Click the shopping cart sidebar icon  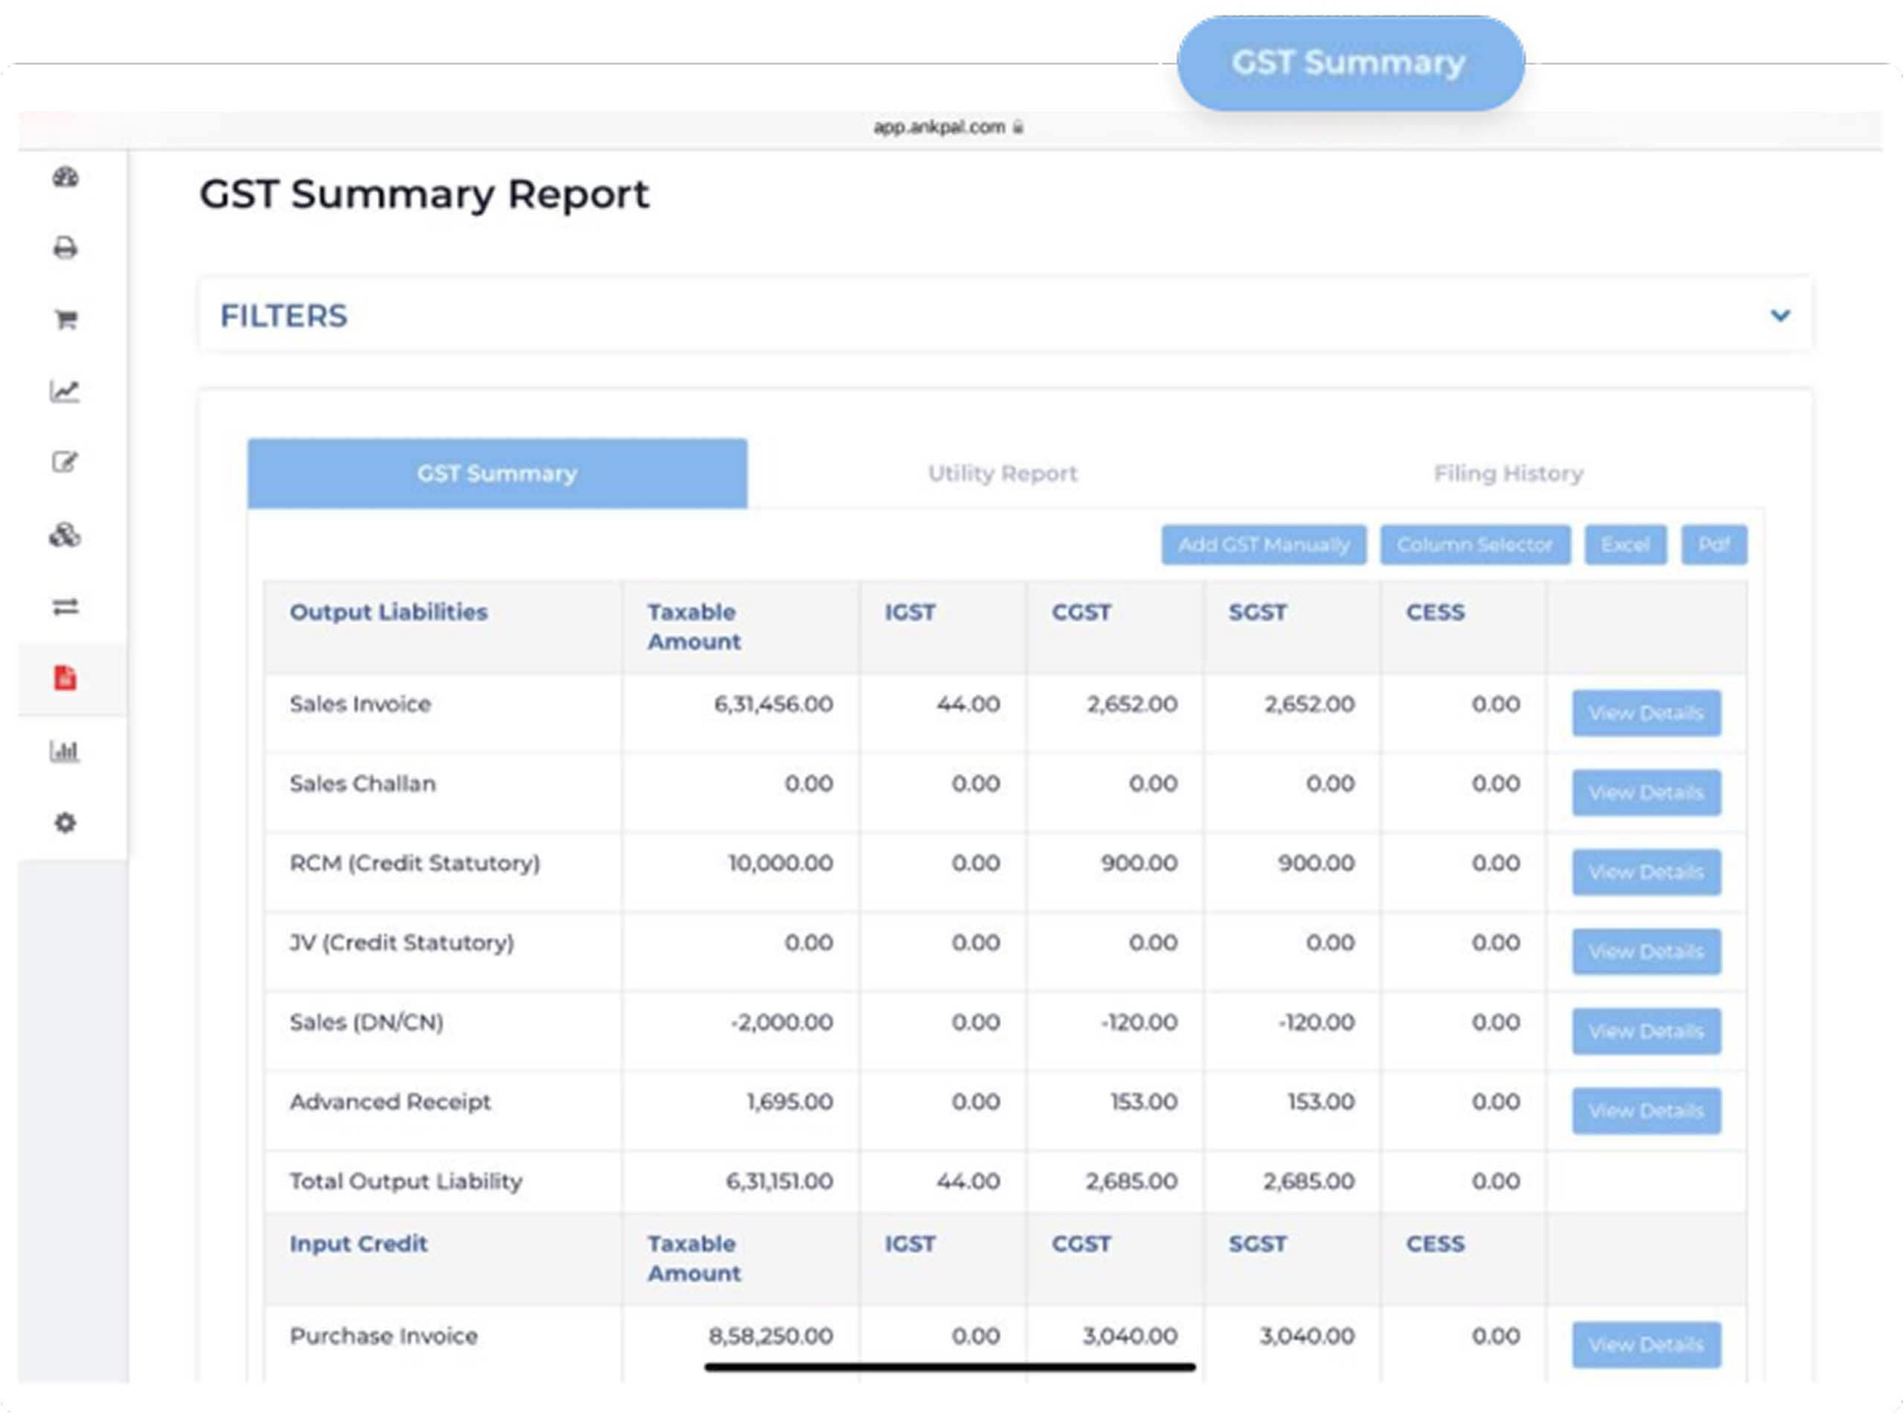coord(66,320)
